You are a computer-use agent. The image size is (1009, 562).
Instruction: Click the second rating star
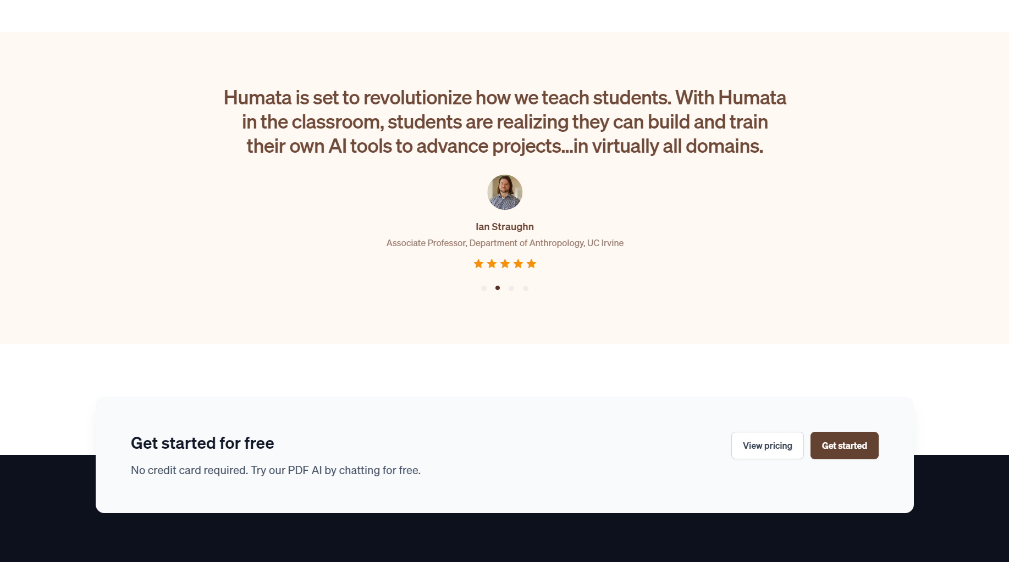pyautogui.click(x=492, y=264)
